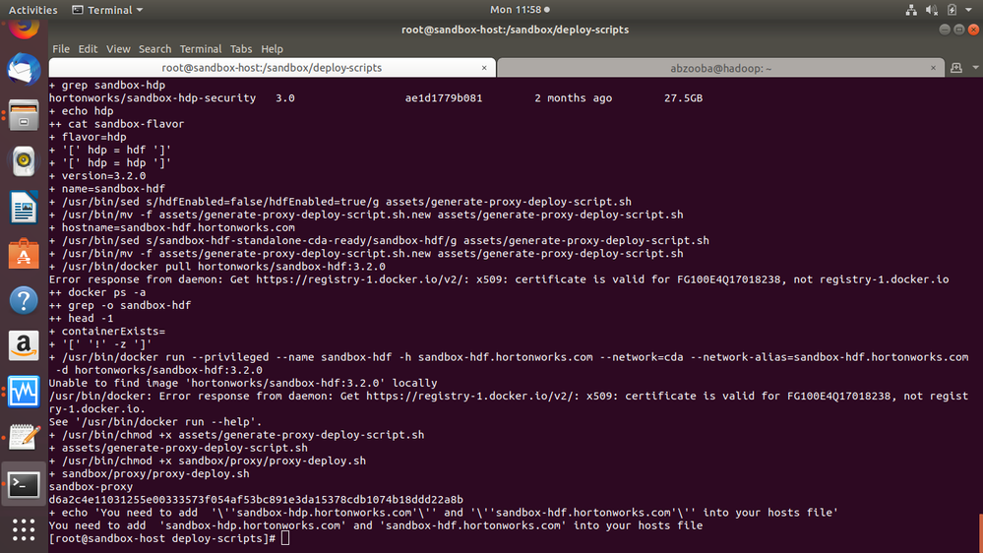Click the terminal prompt cursor line

coord(169,538)
